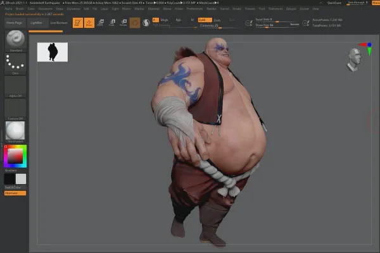
Task: Toggle the M material mode
Action: point(193,20)
